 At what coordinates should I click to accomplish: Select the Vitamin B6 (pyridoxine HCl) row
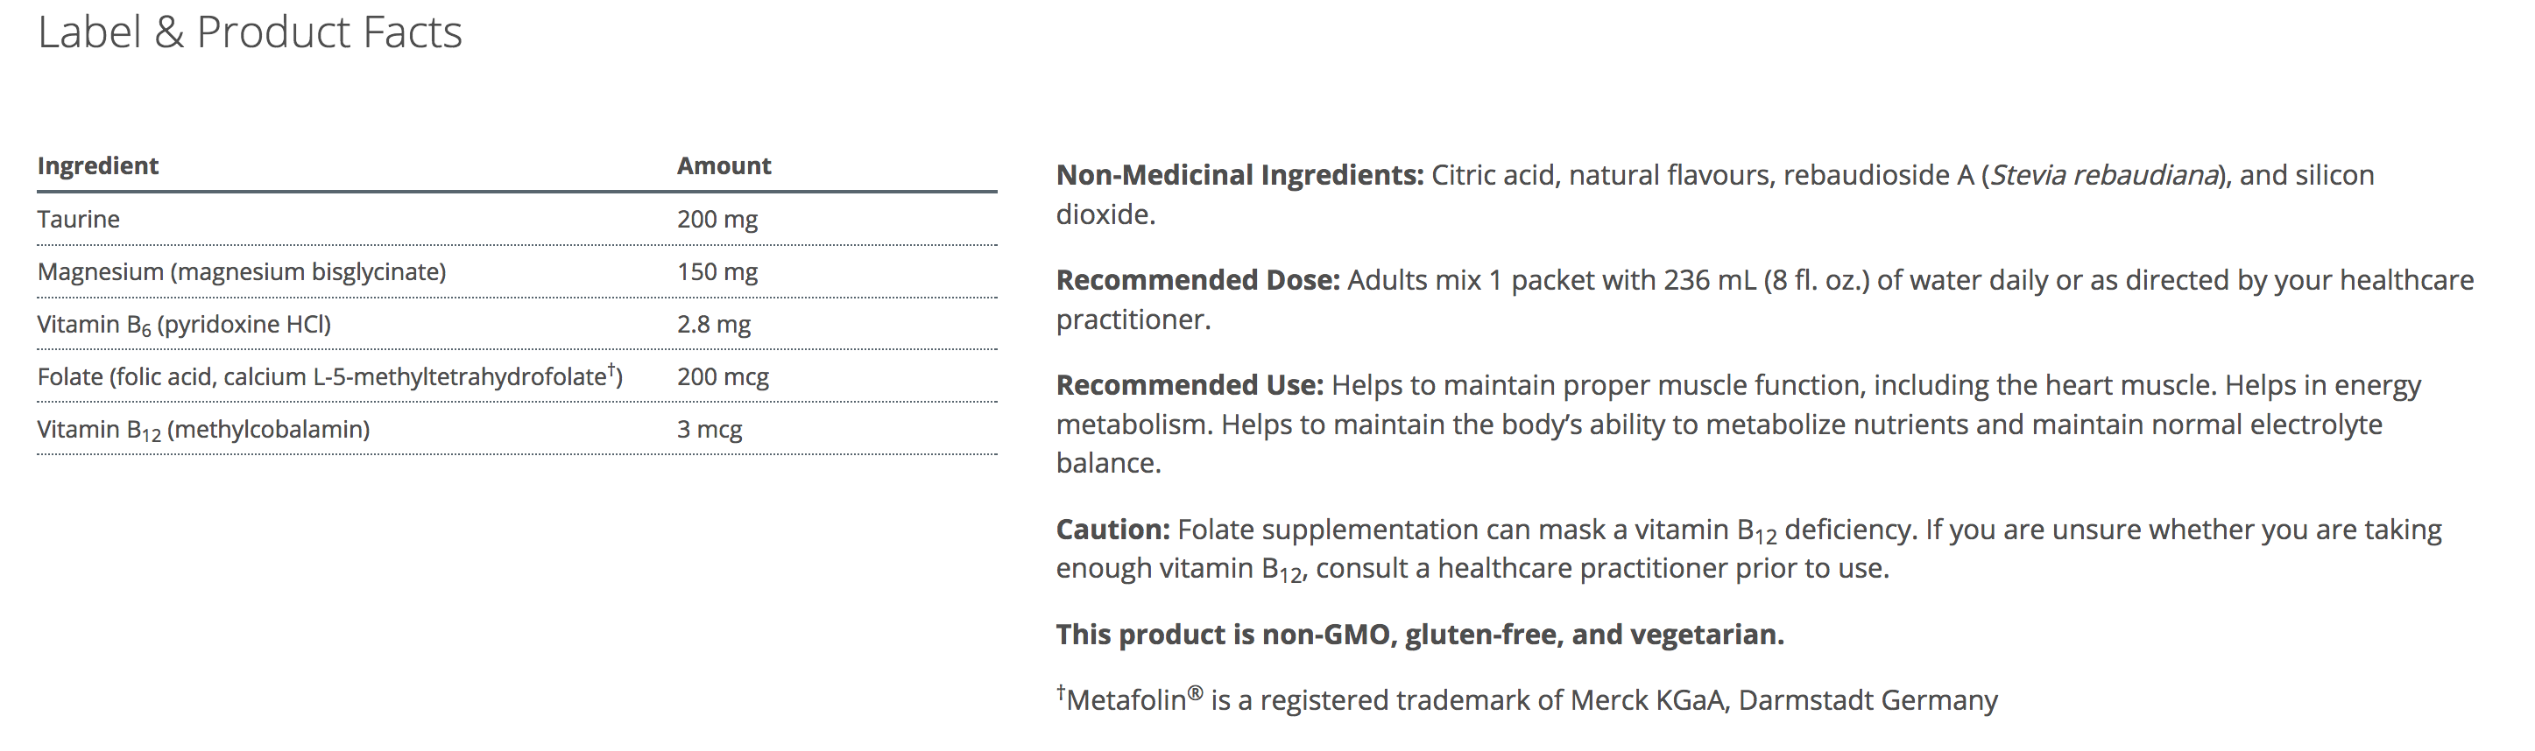(184, 326)
